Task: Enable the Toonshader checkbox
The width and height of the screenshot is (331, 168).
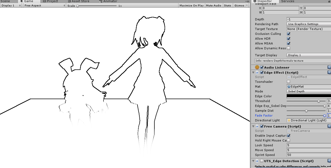Action: click(288, 81)
